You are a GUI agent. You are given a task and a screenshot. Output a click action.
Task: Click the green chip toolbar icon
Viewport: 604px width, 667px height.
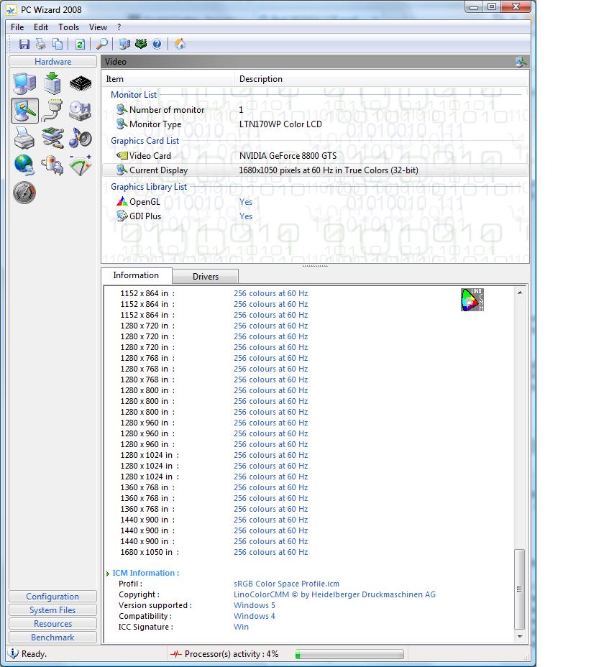coord(141,44)
